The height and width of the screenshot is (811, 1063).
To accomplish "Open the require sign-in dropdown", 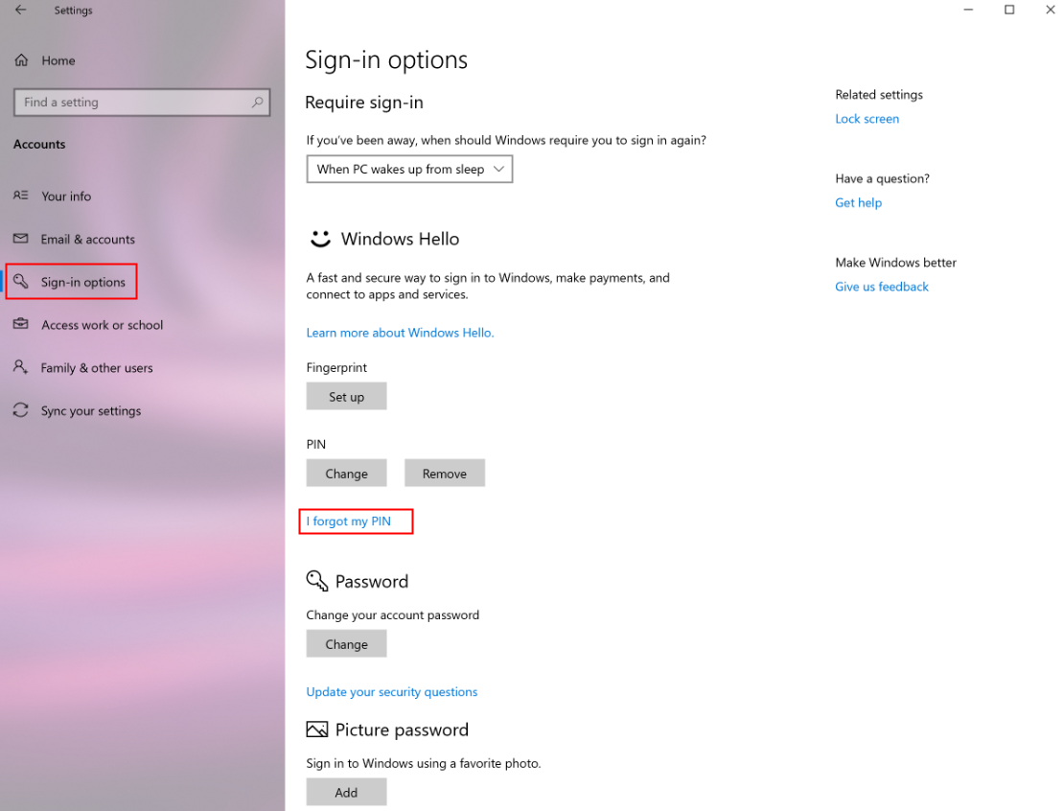I will click(x=409, y=169).
